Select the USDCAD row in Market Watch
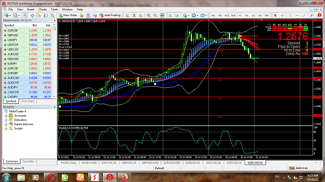The image size is (325, 182). (x=27, y=49)
